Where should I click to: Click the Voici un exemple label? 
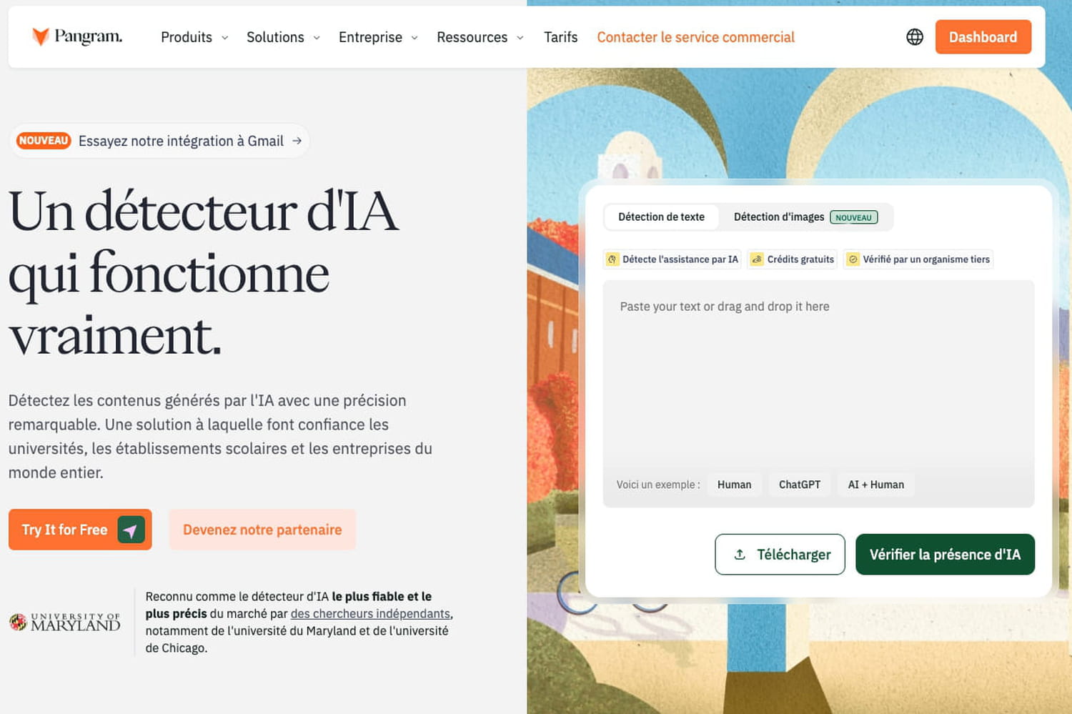point(658,485)
